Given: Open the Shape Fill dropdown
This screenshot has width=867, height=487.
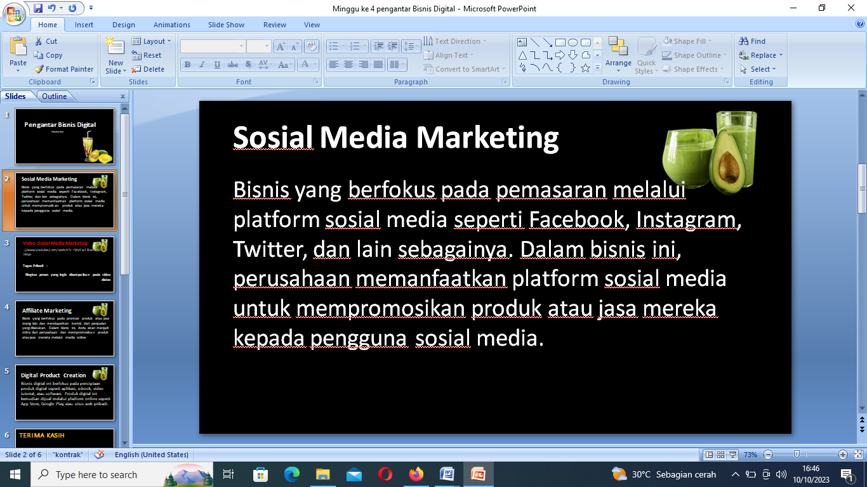Looking at the screenshot, I should 689,41.
